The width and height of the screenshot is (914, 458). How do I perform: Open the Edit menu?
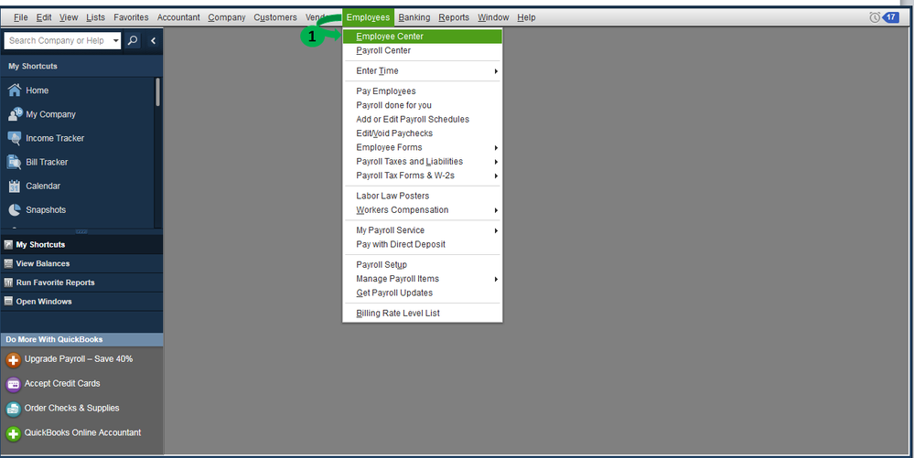pyautogui.click(x=44, y=17)
